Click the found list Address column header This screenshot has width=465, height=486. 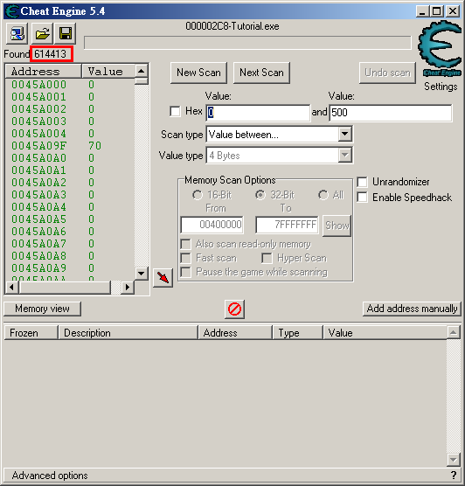pyautogui.click(x=44, y=72)
